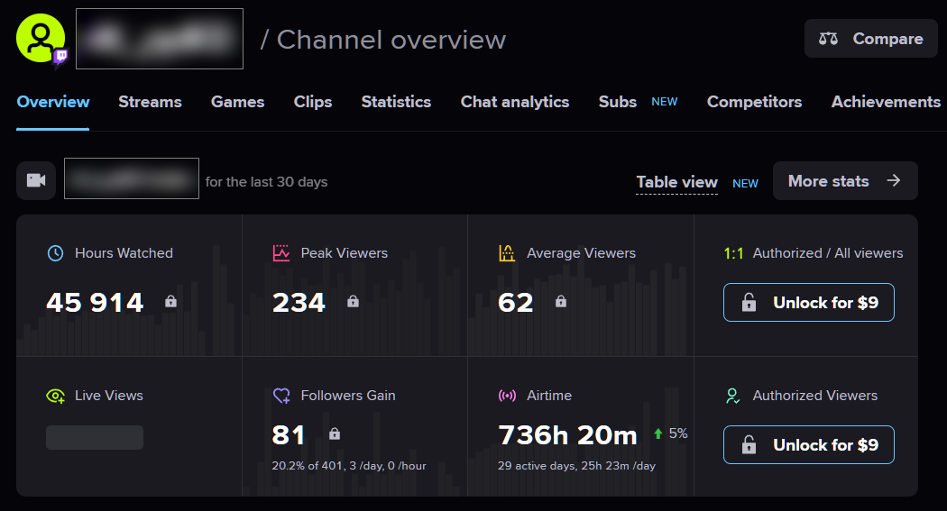Click the green channel avatar icon
Image resolution: width=947 pixels, height=511 pixels.
(41, 38)
